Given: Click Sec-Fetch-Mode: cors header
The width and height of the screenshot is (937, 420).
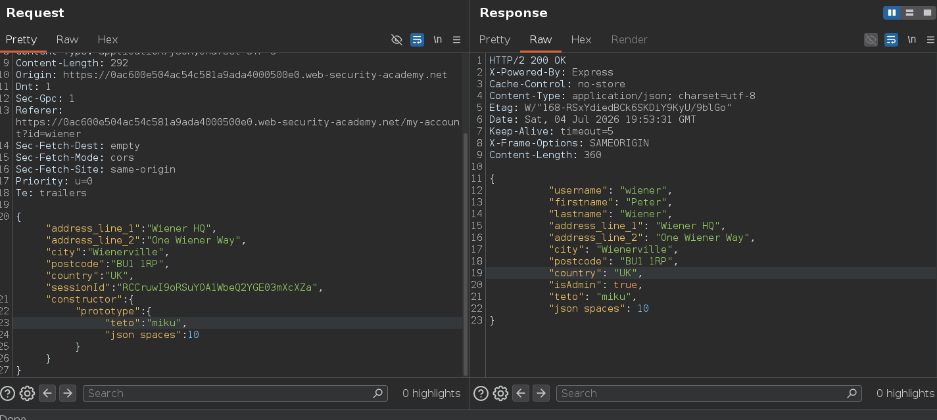Looking at the screenshot, I should click(x=75, y=157).
